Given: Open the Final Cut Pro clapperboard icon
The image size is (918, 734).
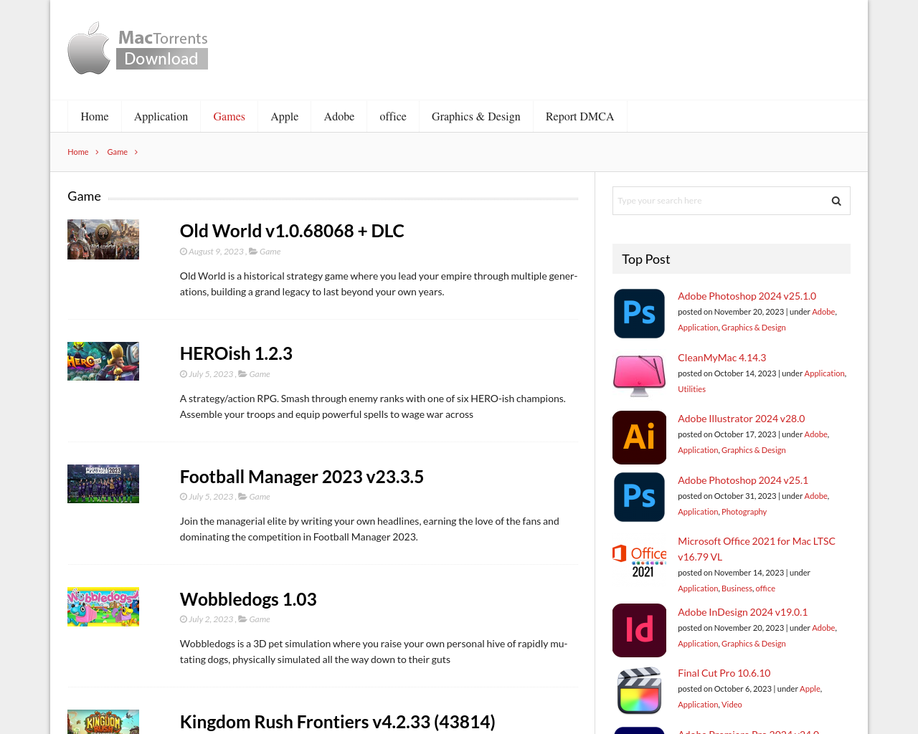Looking at the screenshot, I should click(x=639, y=691).
